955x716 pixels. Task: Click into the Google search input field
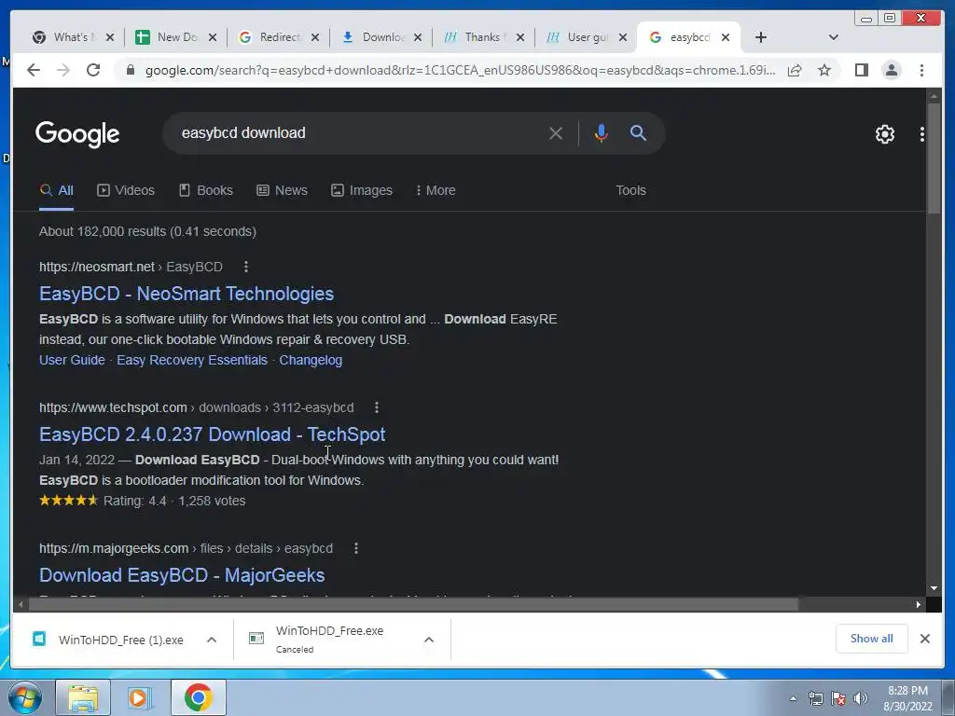pos(359,132)
